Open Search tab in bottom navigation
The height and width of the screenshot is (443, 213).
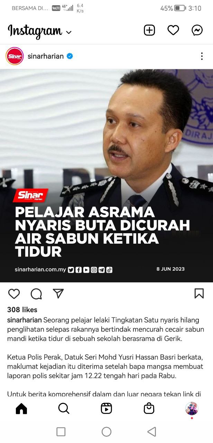(64, 409)
